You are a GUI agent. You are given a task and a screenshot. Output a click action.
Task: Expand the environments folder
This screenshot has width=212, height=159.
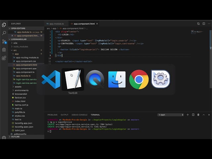click(x=22, y=90)
